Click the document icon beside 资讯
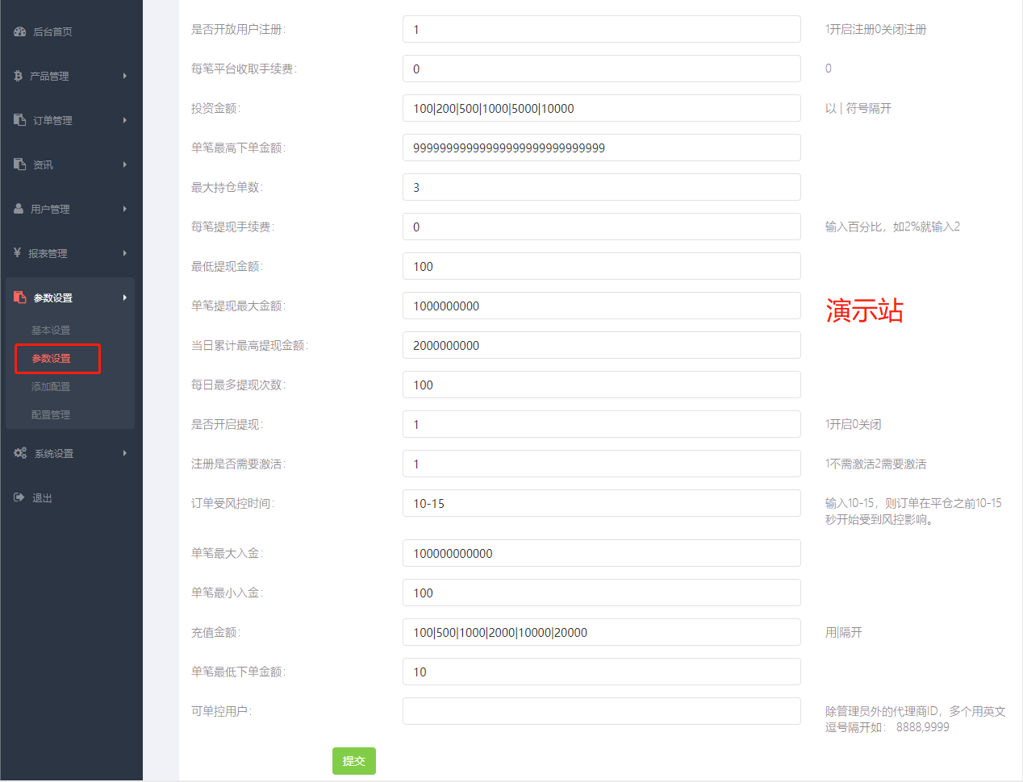 pyautogui.click(x=19, y=164)
